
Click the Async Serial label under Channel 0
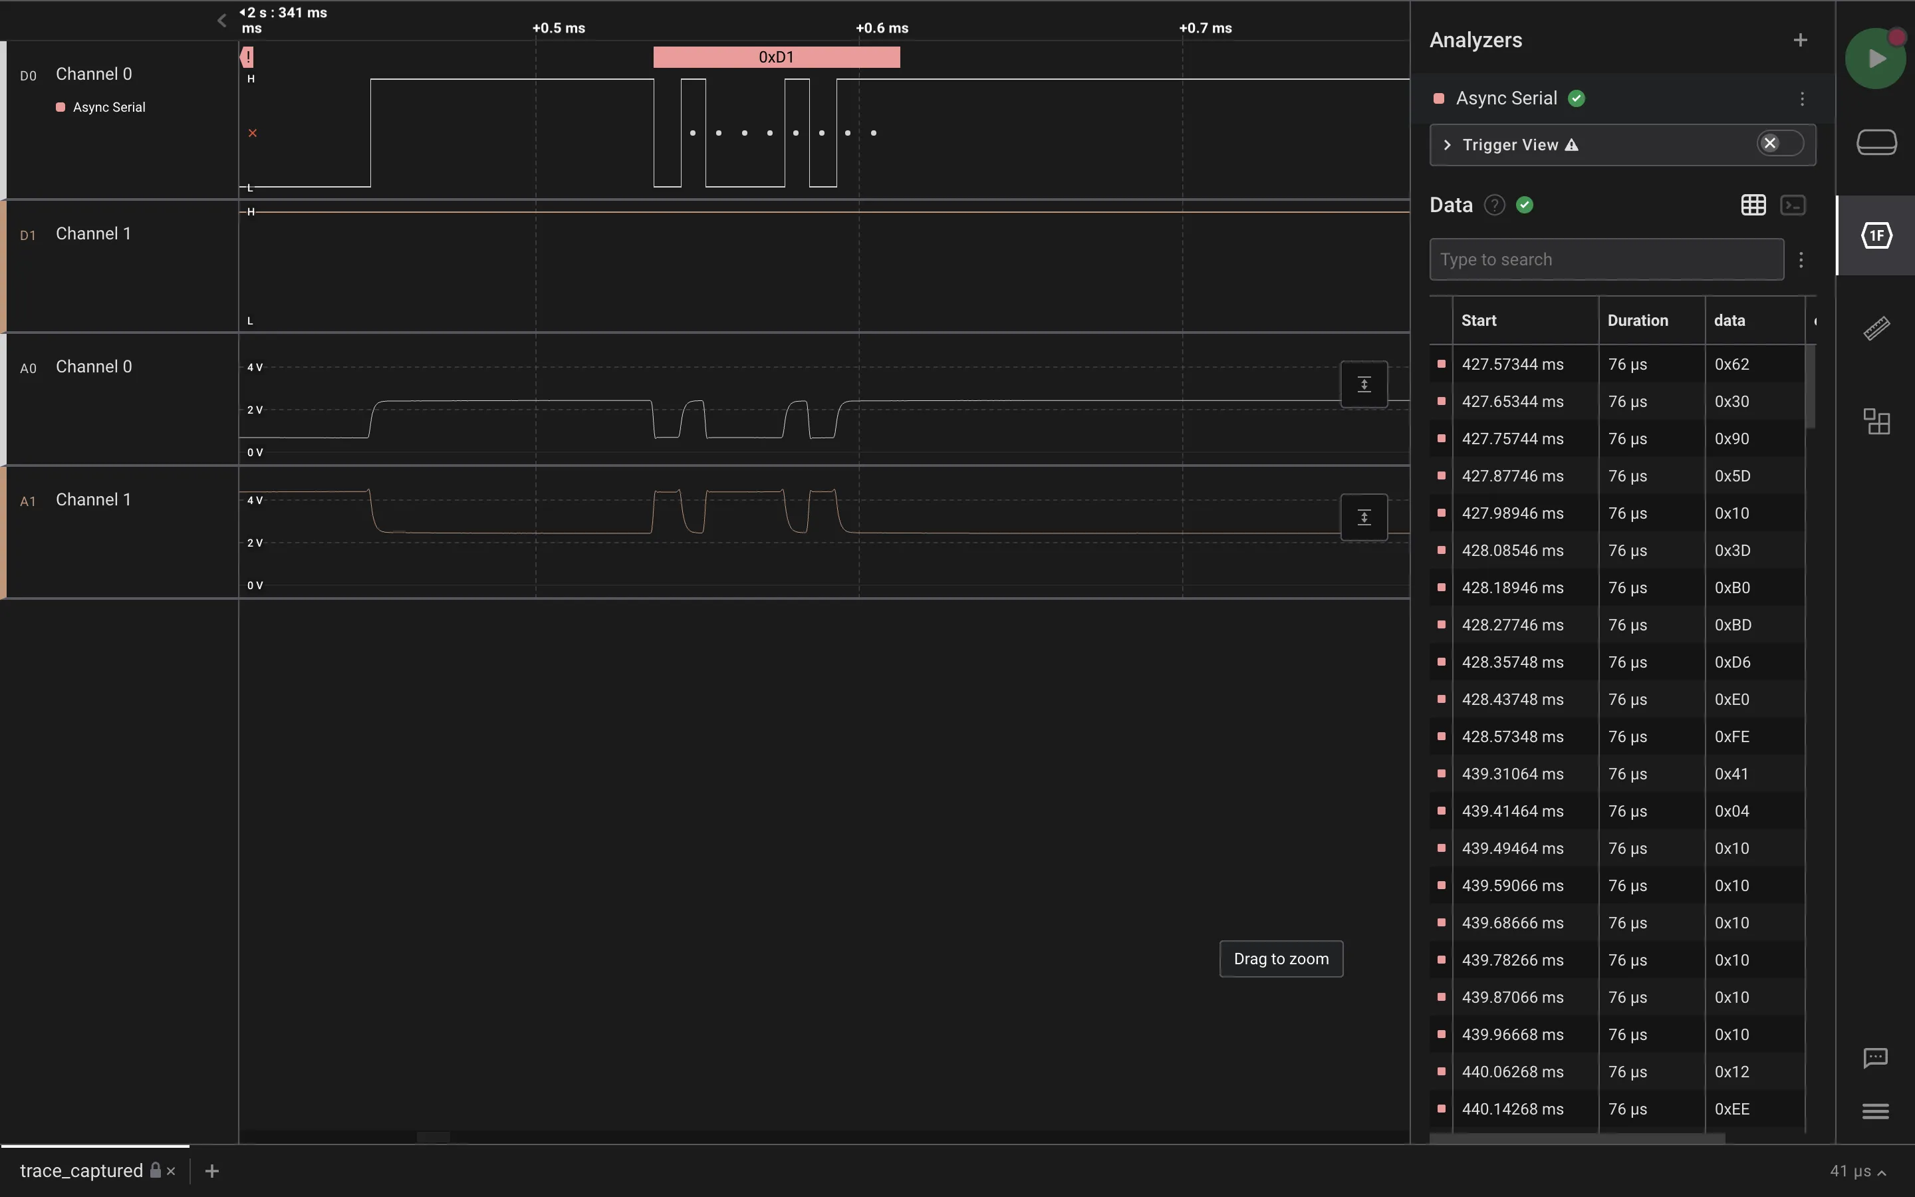pos(109,108)
